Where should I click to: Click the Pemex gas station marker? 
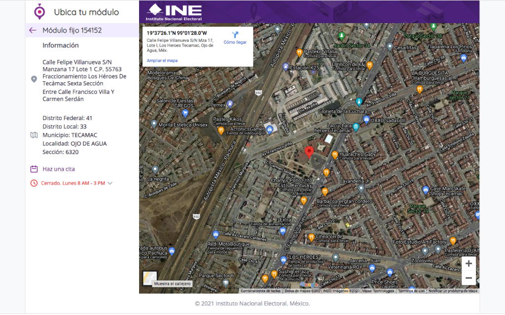pyautogui.click(x=230, y=104)
